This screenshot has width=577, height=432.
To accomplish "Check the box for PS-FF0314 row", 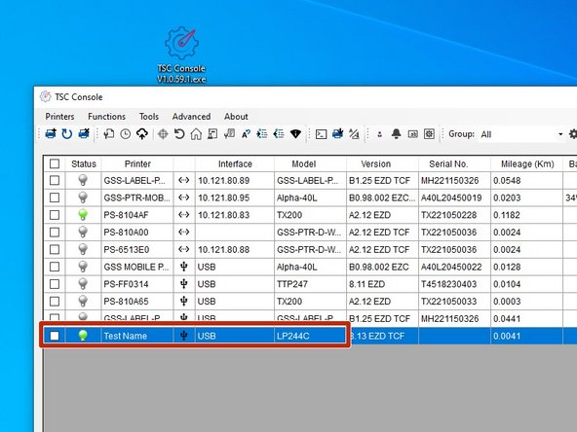I will click(x=55, y=284).
